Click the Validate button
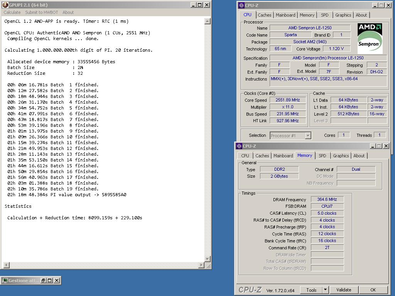The width and height of the screenshot is (395, 296). coord(344,290)
